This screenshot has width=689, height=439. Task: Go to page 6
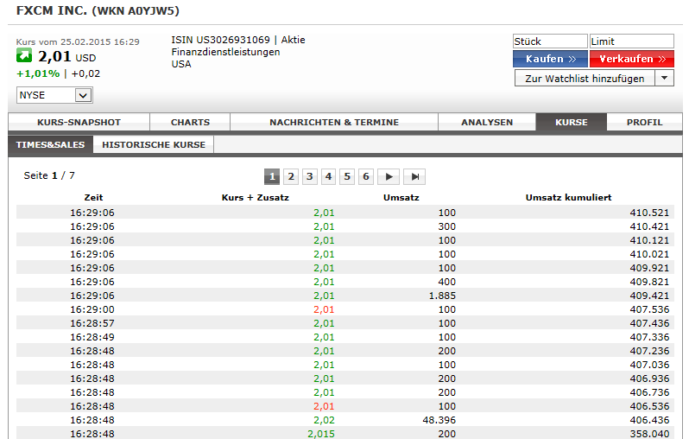click(366, 177)
